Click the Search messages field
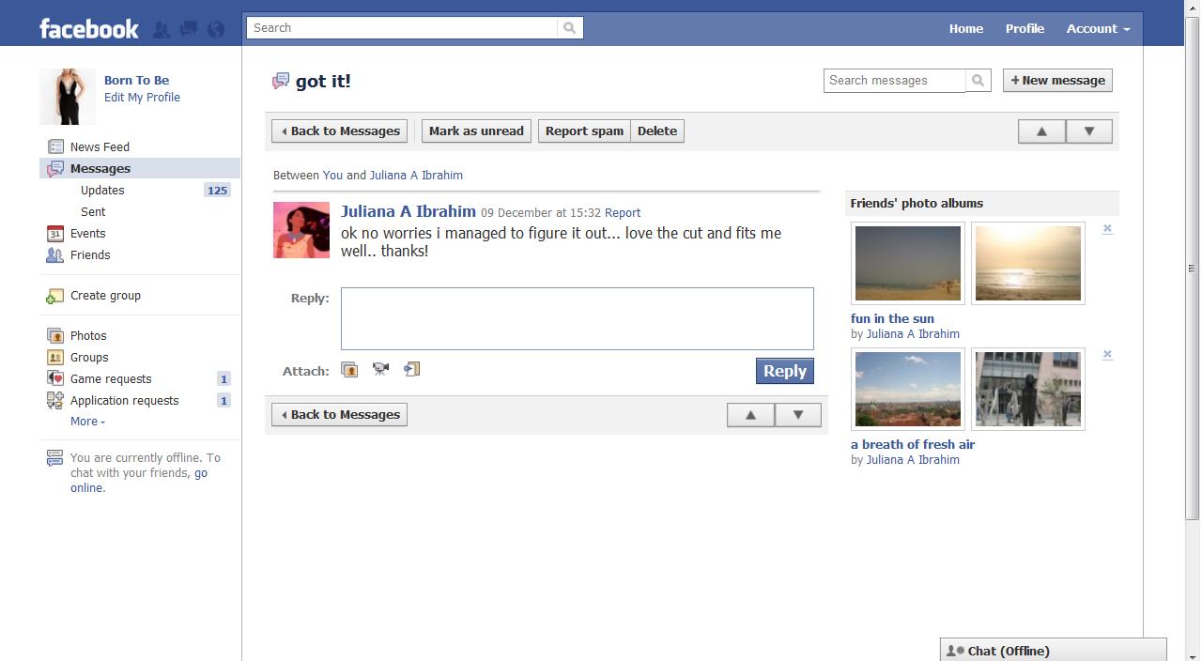This screenshot has width=1202, height=661. [x=894, y=81]
